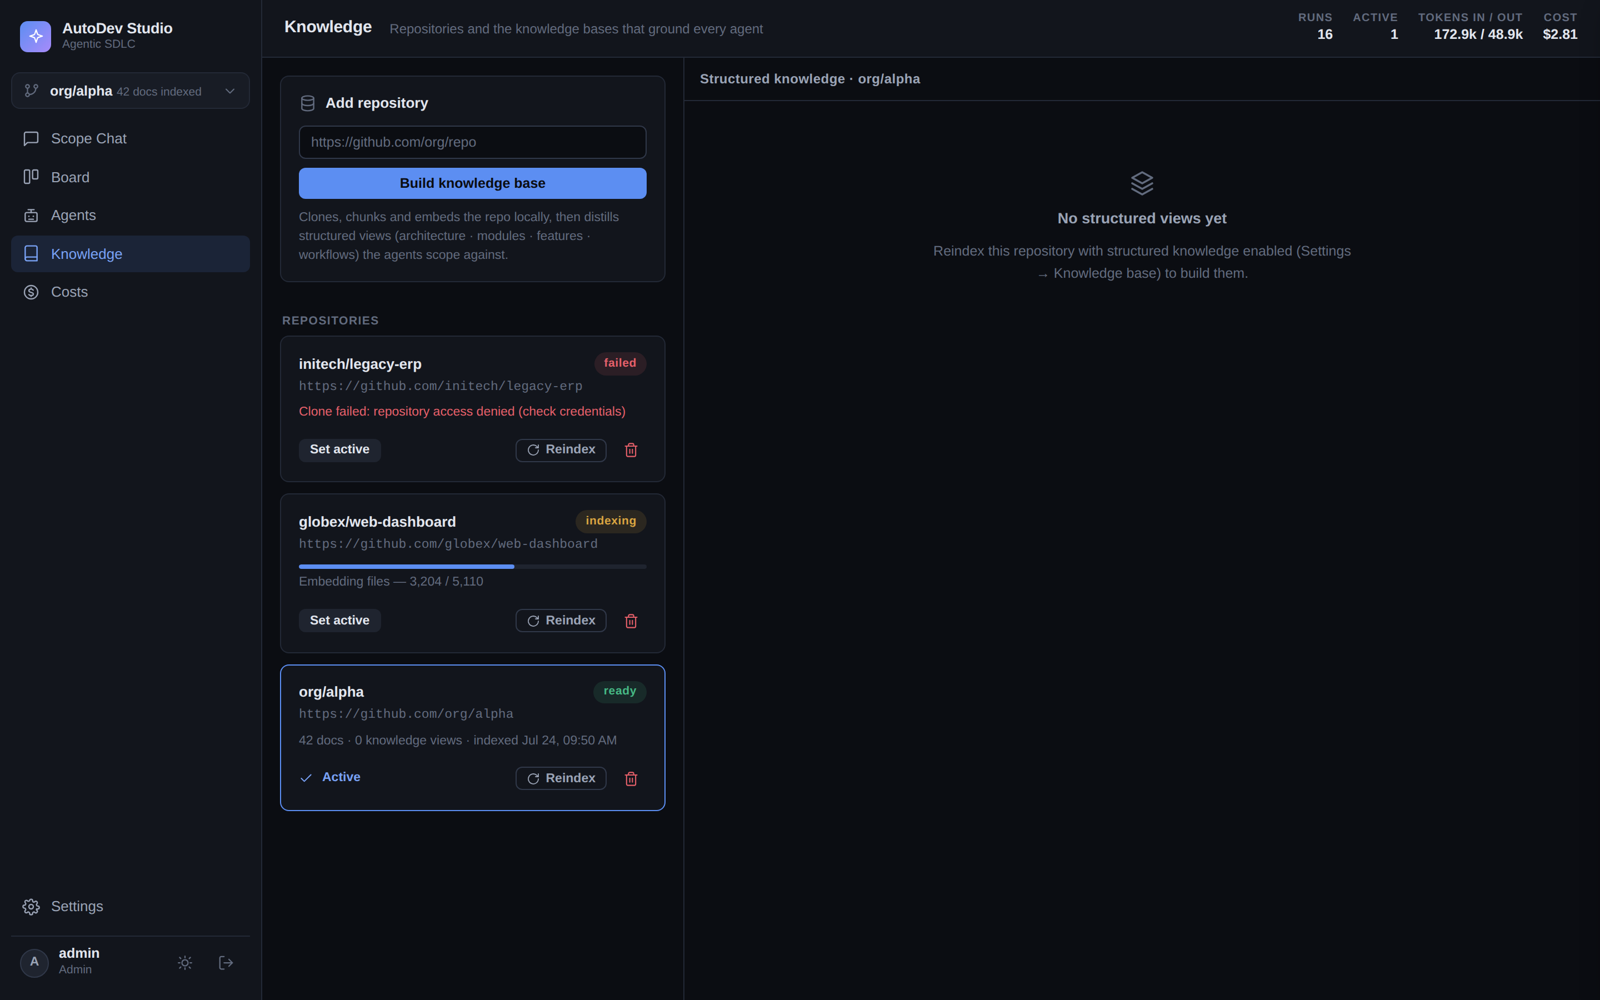Open the Agents section

(x=130, y=216)
